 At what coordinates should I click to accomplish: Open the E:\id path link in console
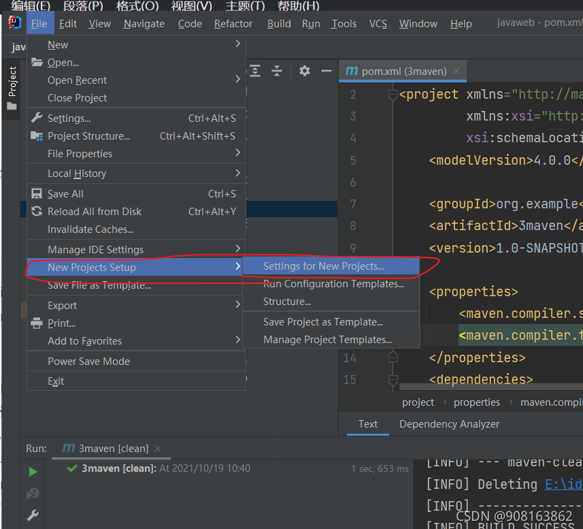pos(563,484)
